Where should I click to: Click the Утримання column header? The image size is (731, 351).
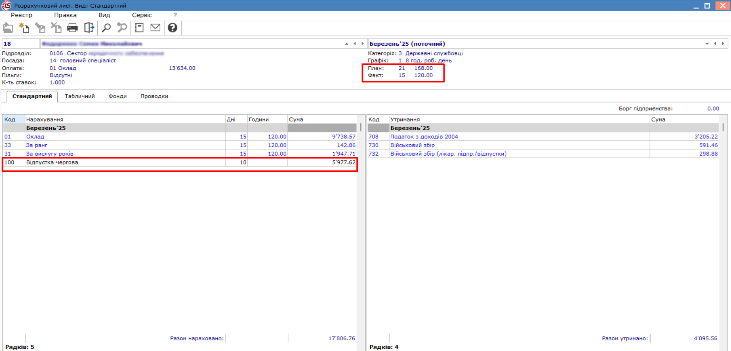pyautogui.click(x=519, y=120)
